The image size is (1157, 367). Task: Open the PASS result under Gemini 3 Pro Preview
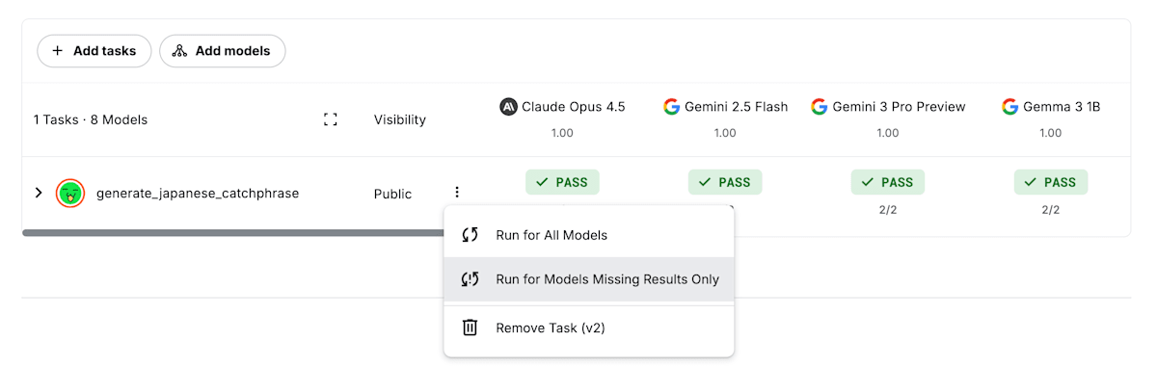[888, 182]
